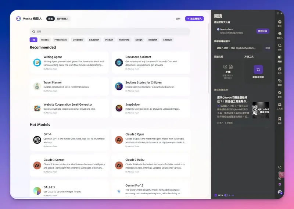Select the Models category tab
The width and height of the screenshot is (294, 209).
click(45, 40)
